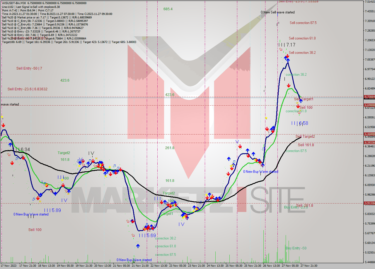Click the price axis label starting 6.288
The height and width of the screenshot is (269, 375).
tap(370, 156)
